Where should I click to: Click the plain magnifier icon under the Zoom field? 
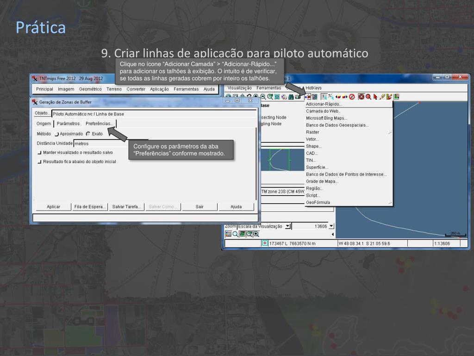coord(235,234)
